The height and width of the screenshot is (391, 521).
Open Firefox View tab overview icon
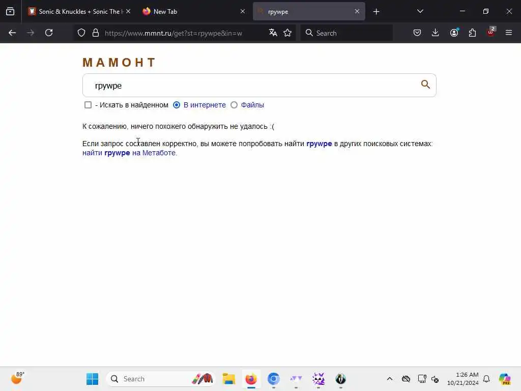(x=10, y=11)
